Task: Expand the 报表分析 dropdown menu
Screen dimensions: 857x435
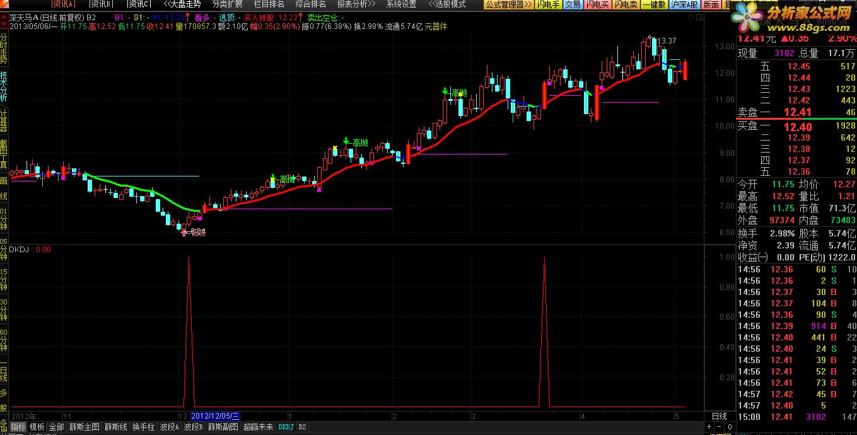Action: (356, 4)
